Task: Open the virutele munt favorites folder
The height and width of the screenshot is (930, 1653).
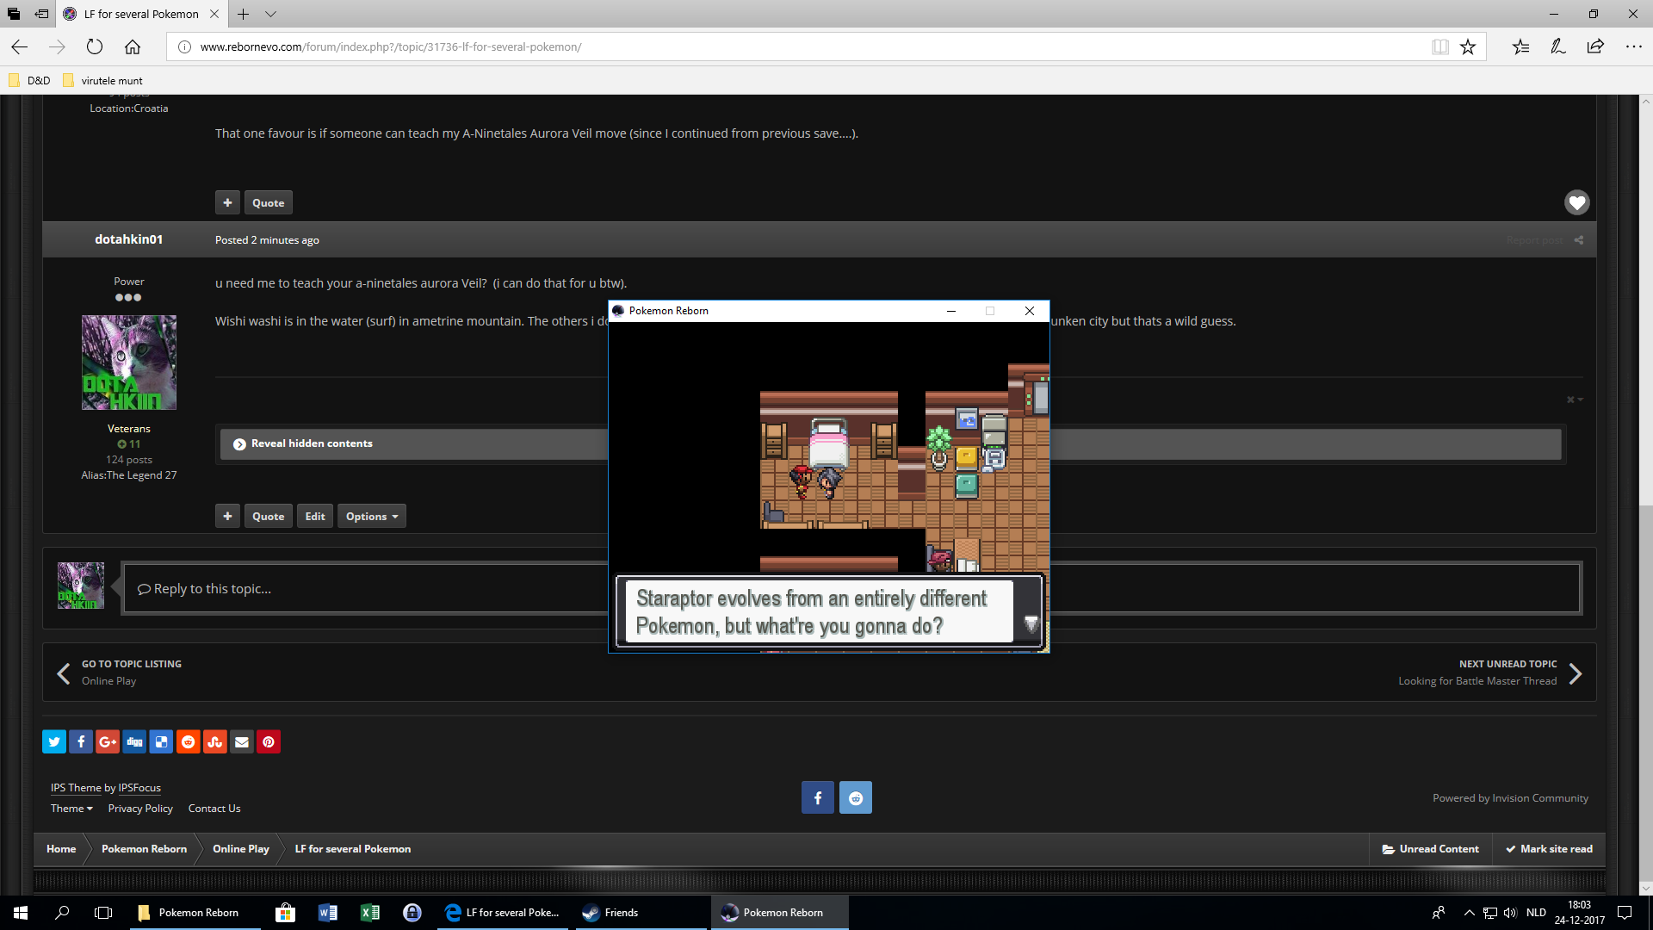Action: point(102,81)
